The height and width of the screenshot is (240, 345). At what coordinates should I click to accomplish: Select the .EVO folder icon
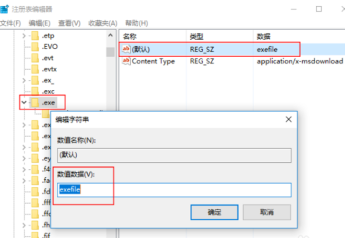tap(35, 47)
